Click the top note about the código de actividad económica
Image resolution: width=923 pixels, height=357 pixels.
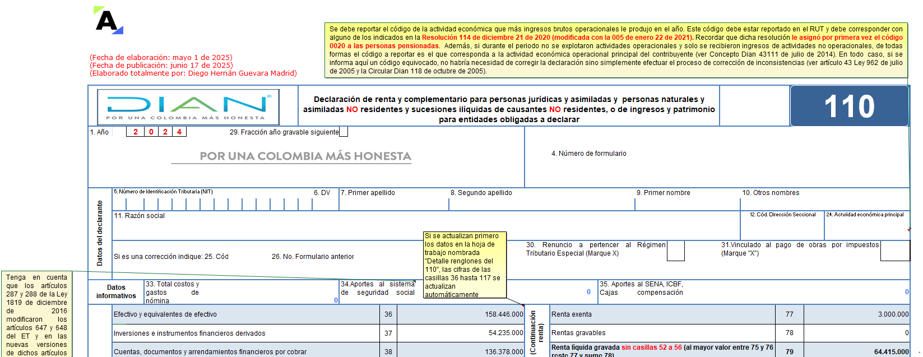[x=616, y=50]
